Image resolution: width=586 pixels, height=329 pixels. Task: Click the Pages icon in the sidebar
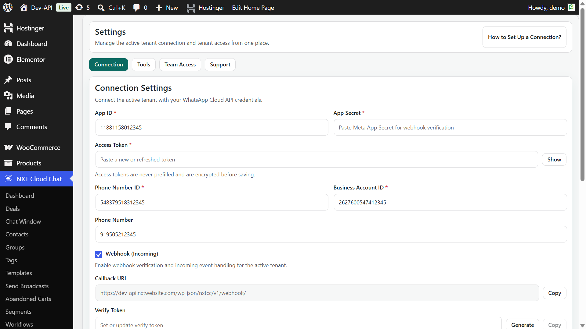[8, 111]
